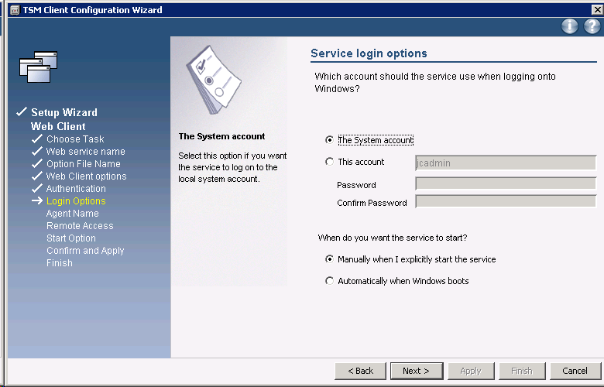Open help via question mark icon

click(x=592, y=26)
